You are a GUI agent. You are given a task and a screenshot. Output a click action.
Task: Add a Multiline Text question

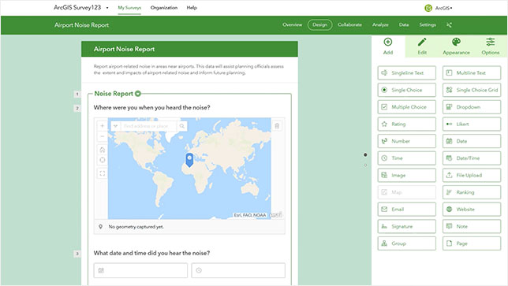point(472,72)
